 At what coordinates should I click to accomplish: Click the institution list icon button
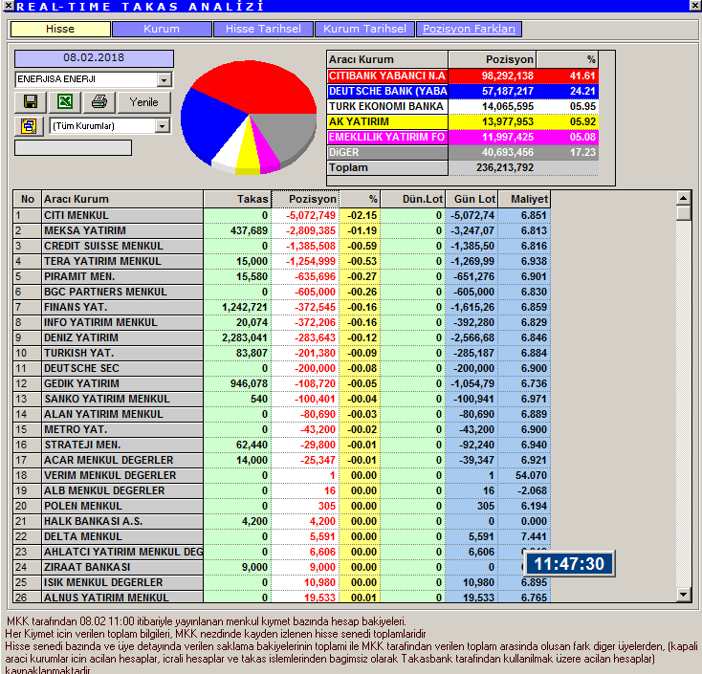point(29,126)
